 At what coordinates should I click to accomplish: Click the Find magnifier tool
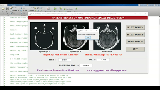coord(23,13)
